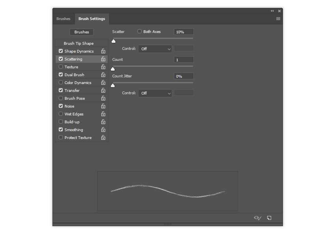Uncheck the Transfer checkbox
The image size is (335, 234).
tap(61, 90)
